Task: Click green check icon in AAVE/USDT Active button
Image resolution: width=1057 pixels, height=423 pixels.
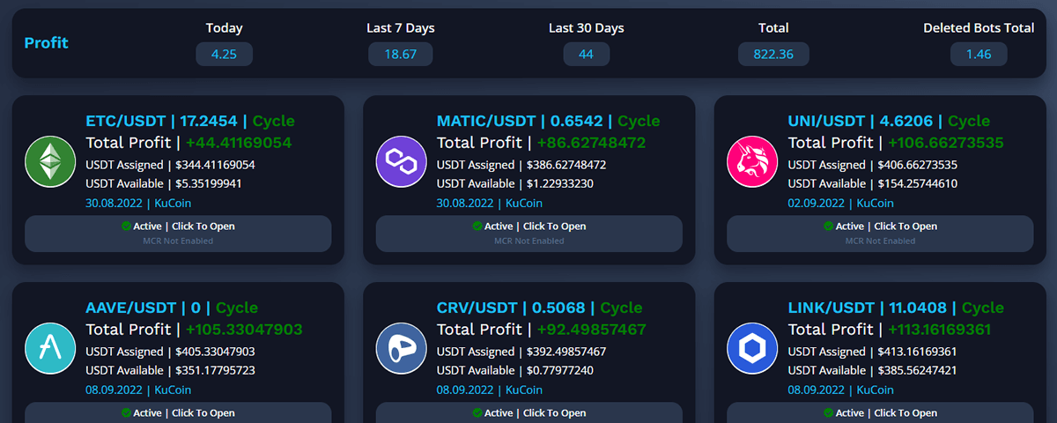Action: coord(126,412)
